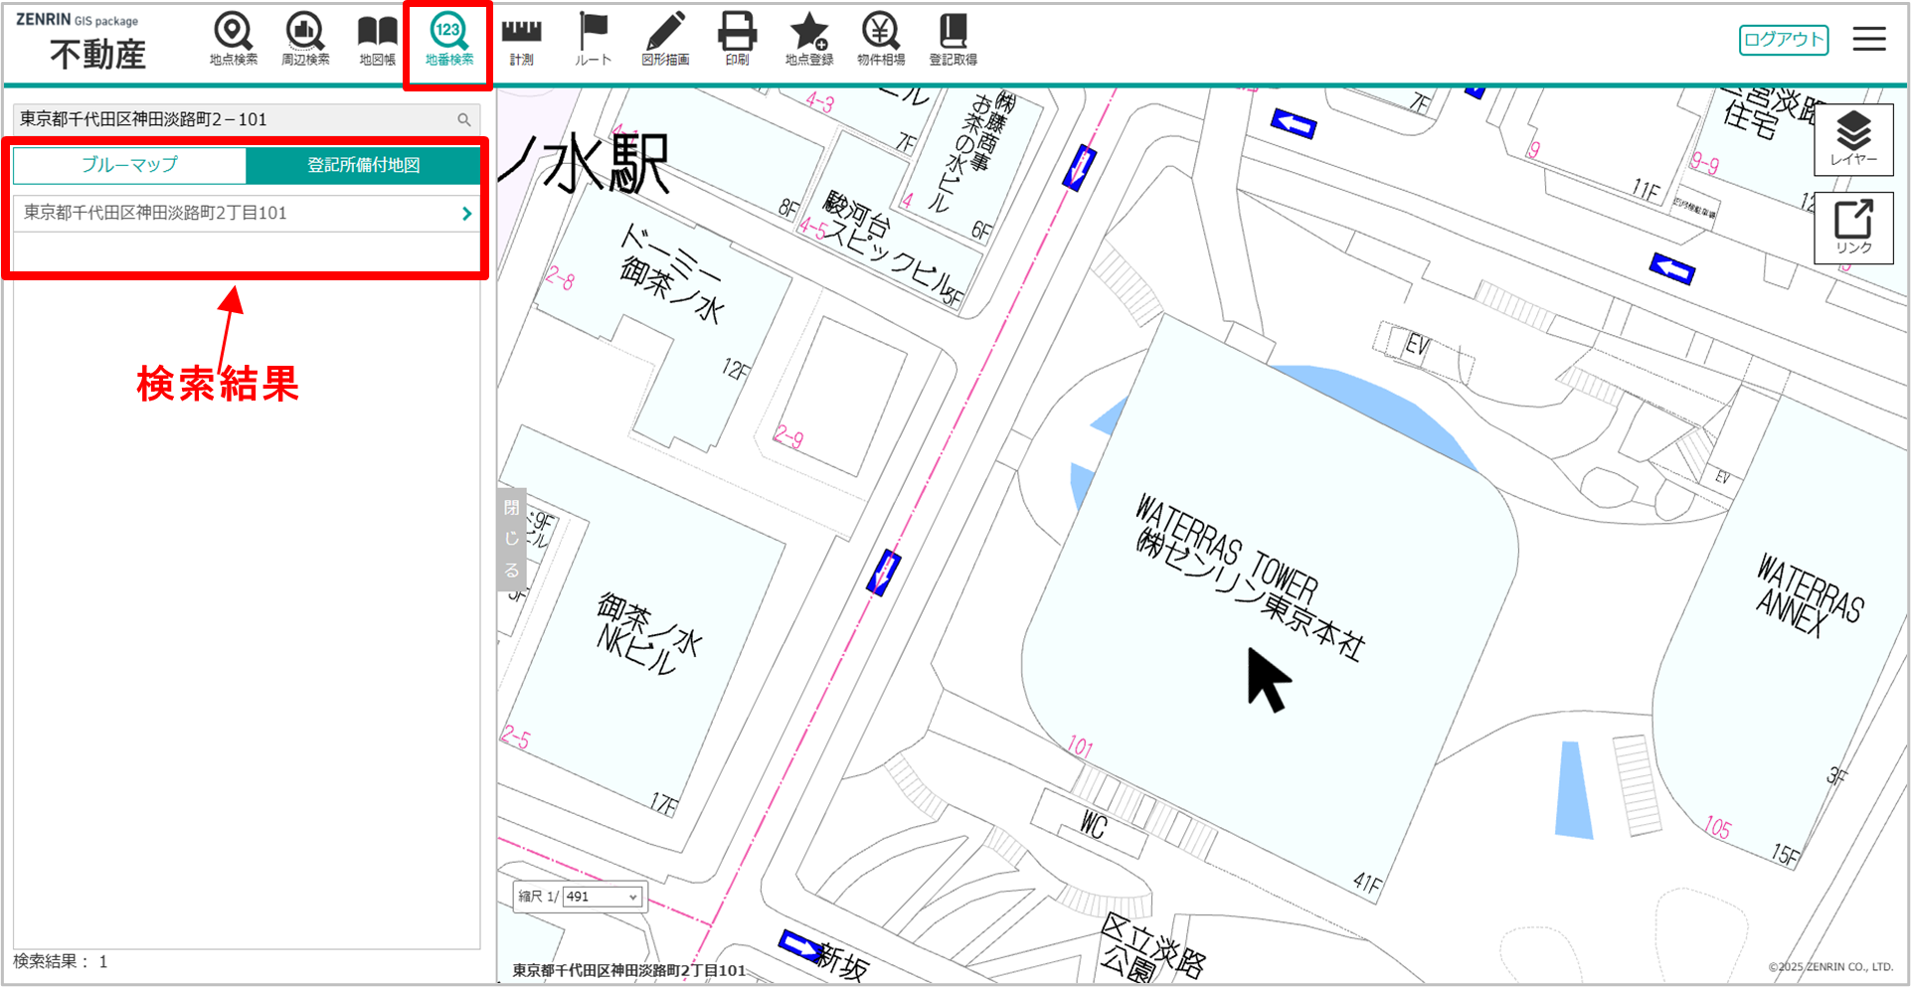Switch to the 登記所備付地図 tab
The image size is (1911, 987).
click(x=363, y=165)
